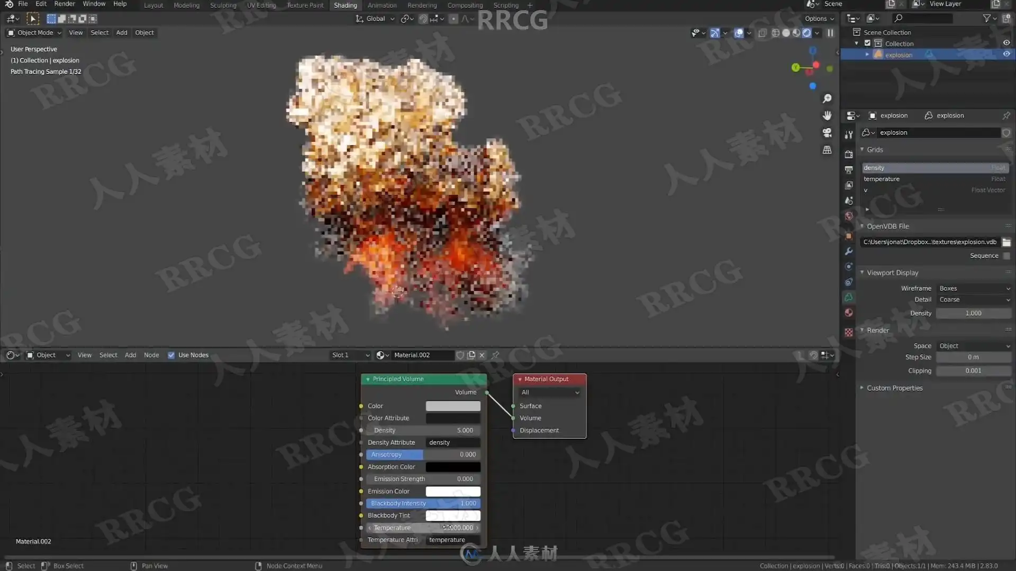Toggle the camera view icon
The image size is (1016, 571).
827,133
